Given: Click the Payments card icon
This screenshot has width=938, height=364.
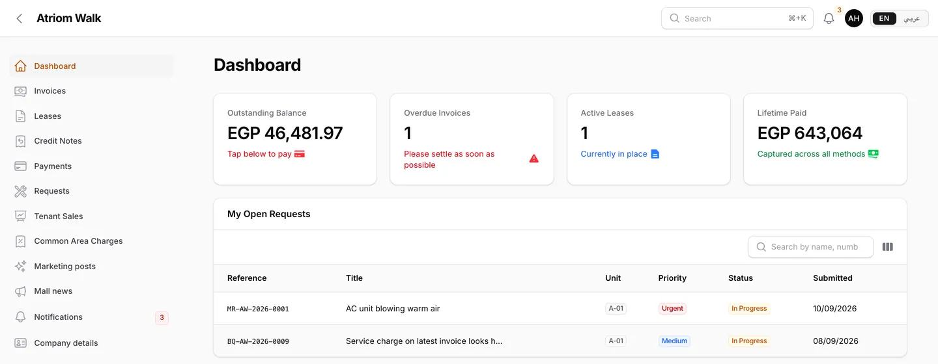Looking at the screenshot, I should point(21,166).
